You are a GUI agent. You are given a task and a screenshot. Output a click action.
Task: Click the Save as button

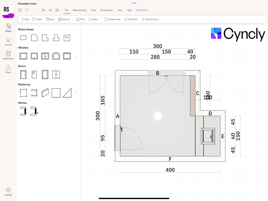[x=64, y=19]
